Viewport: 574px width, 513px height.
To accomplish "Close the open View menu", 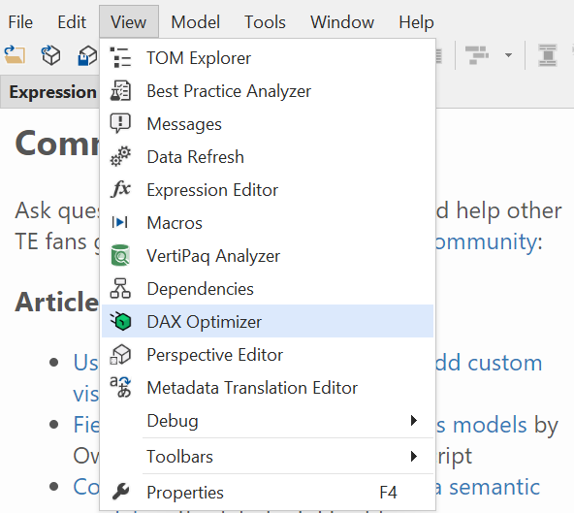I will tap(129, 22).
